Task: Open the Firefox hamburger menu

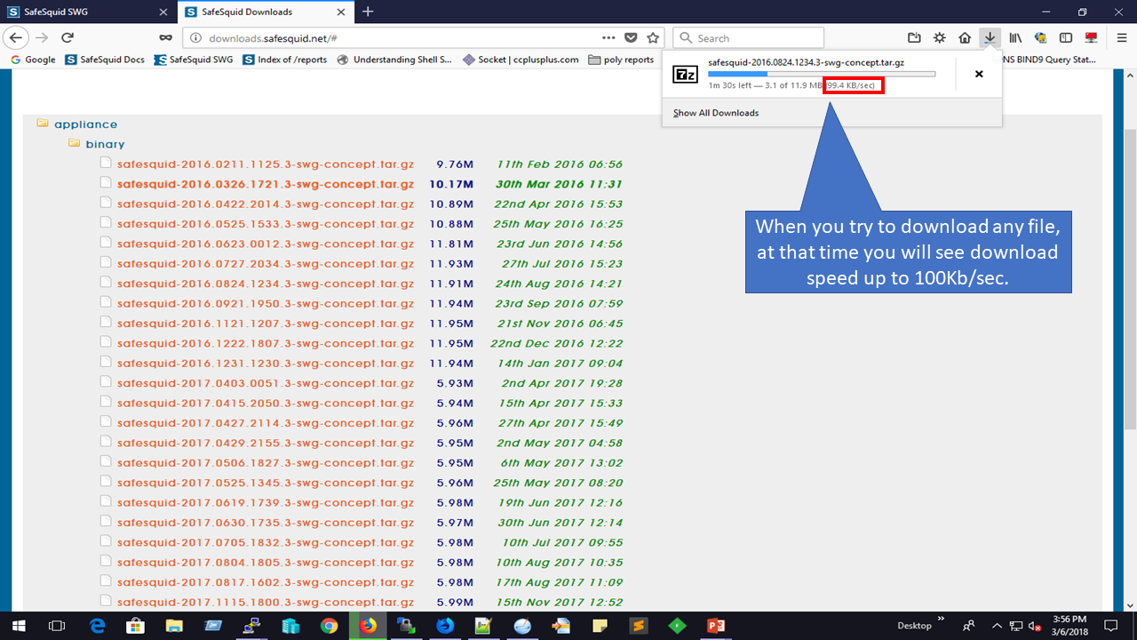Action: pos(1122,37)
